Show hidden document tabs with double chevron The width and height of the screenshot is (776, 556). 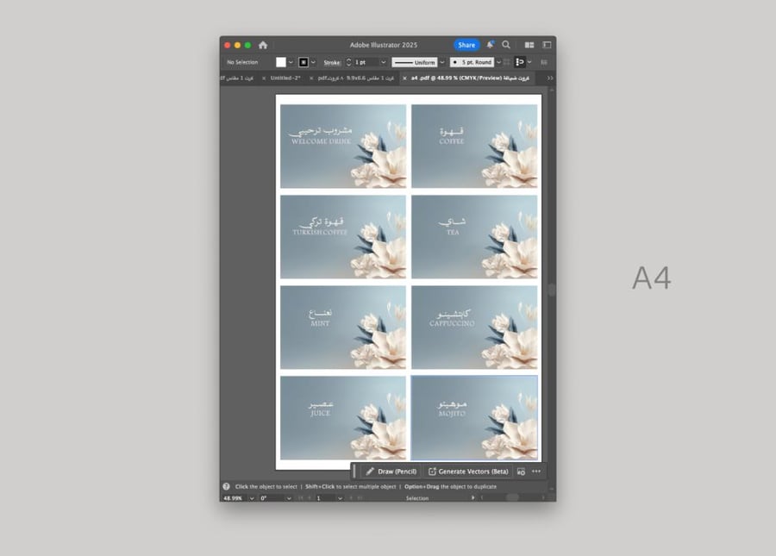550,78
